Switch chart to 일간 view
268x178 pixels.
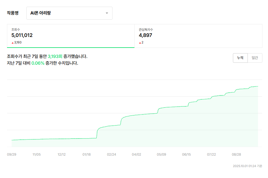point(255,58)
